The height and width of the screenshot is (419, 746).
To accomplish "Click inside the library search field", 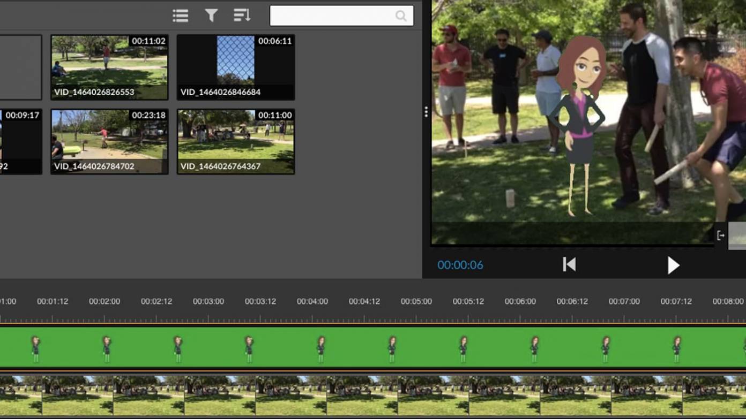I will pyautogui.click(x=332, y=16).
